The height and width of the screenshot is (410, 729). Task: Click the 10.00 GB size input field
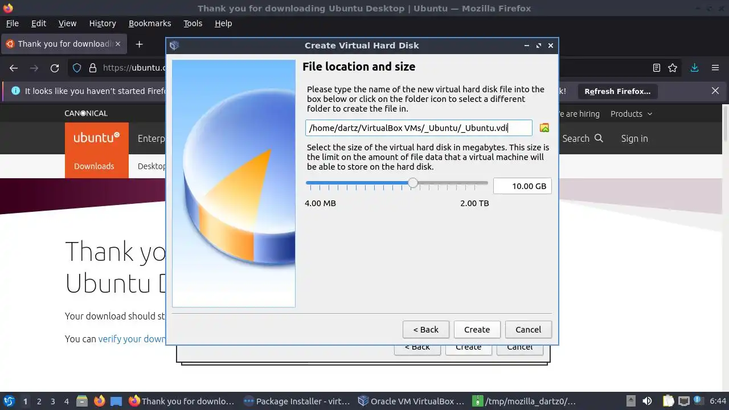point(522,186)
